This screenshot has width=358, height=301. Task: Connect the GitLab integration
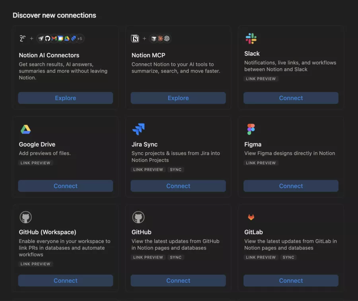click(291, 280)
